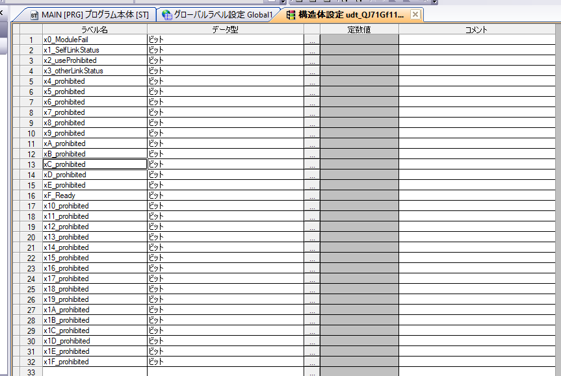The width and height of the screenshot is (561, 376).
Task: Select row number 16 header
Action: [x=31, y=195]
